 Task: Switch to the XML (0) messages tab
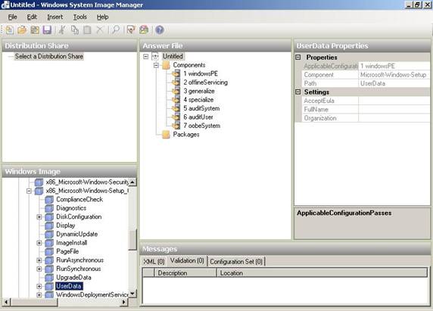(154, 261)
